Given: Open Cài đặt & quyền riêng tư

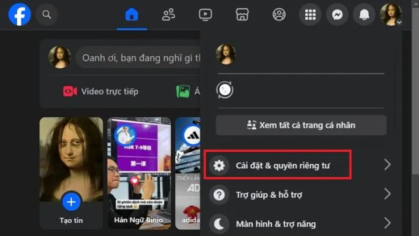Looking at the screenshot, I should tap(301, 165).
